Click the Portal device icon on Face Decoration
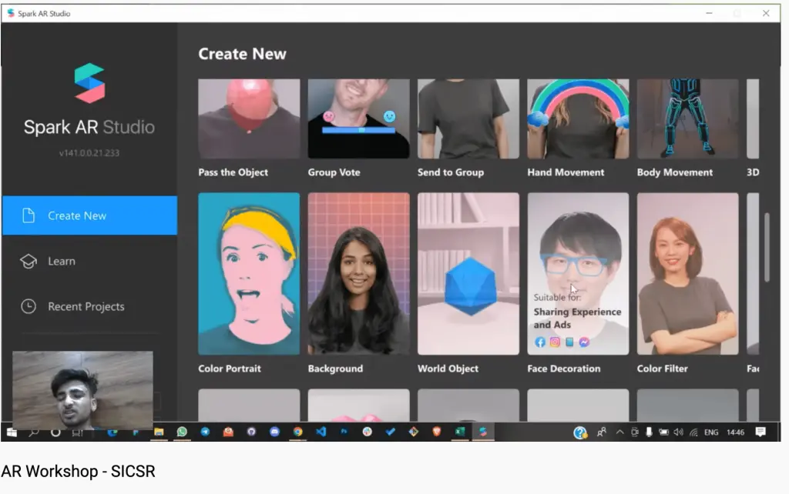 click(569, 342)
